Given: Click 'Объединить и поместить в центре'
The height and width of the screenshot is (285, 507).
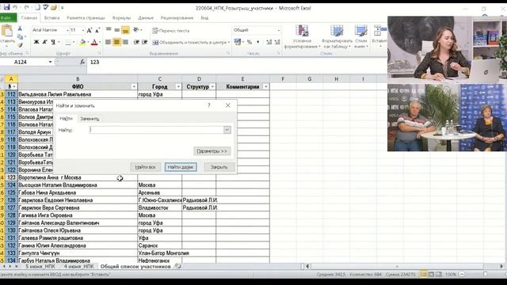Looking at the screenshot, I should click(x=190, y=42).
